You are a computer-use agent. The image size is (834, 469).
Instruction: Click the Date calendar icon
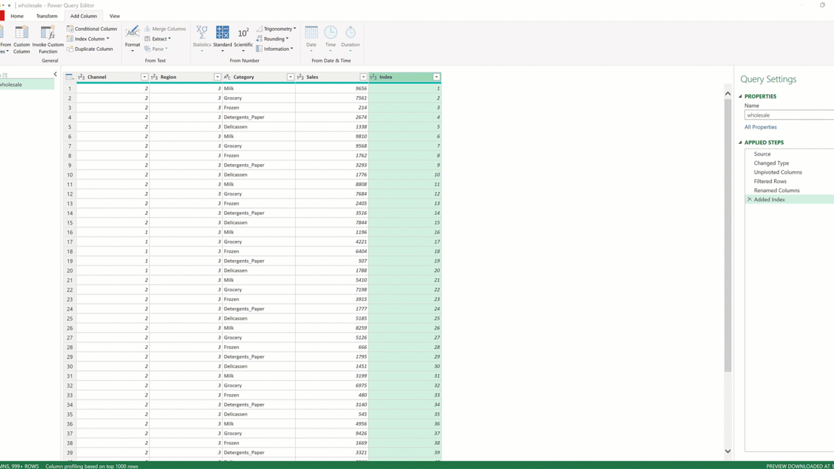[x=311, y=33]
